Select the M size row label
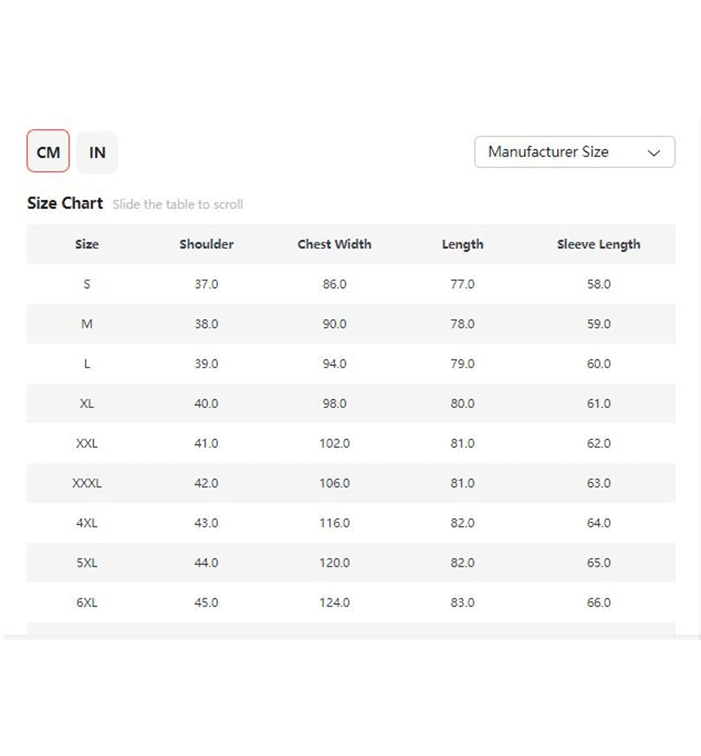Viewport: 701px width, 756px height. coord(87,324)
